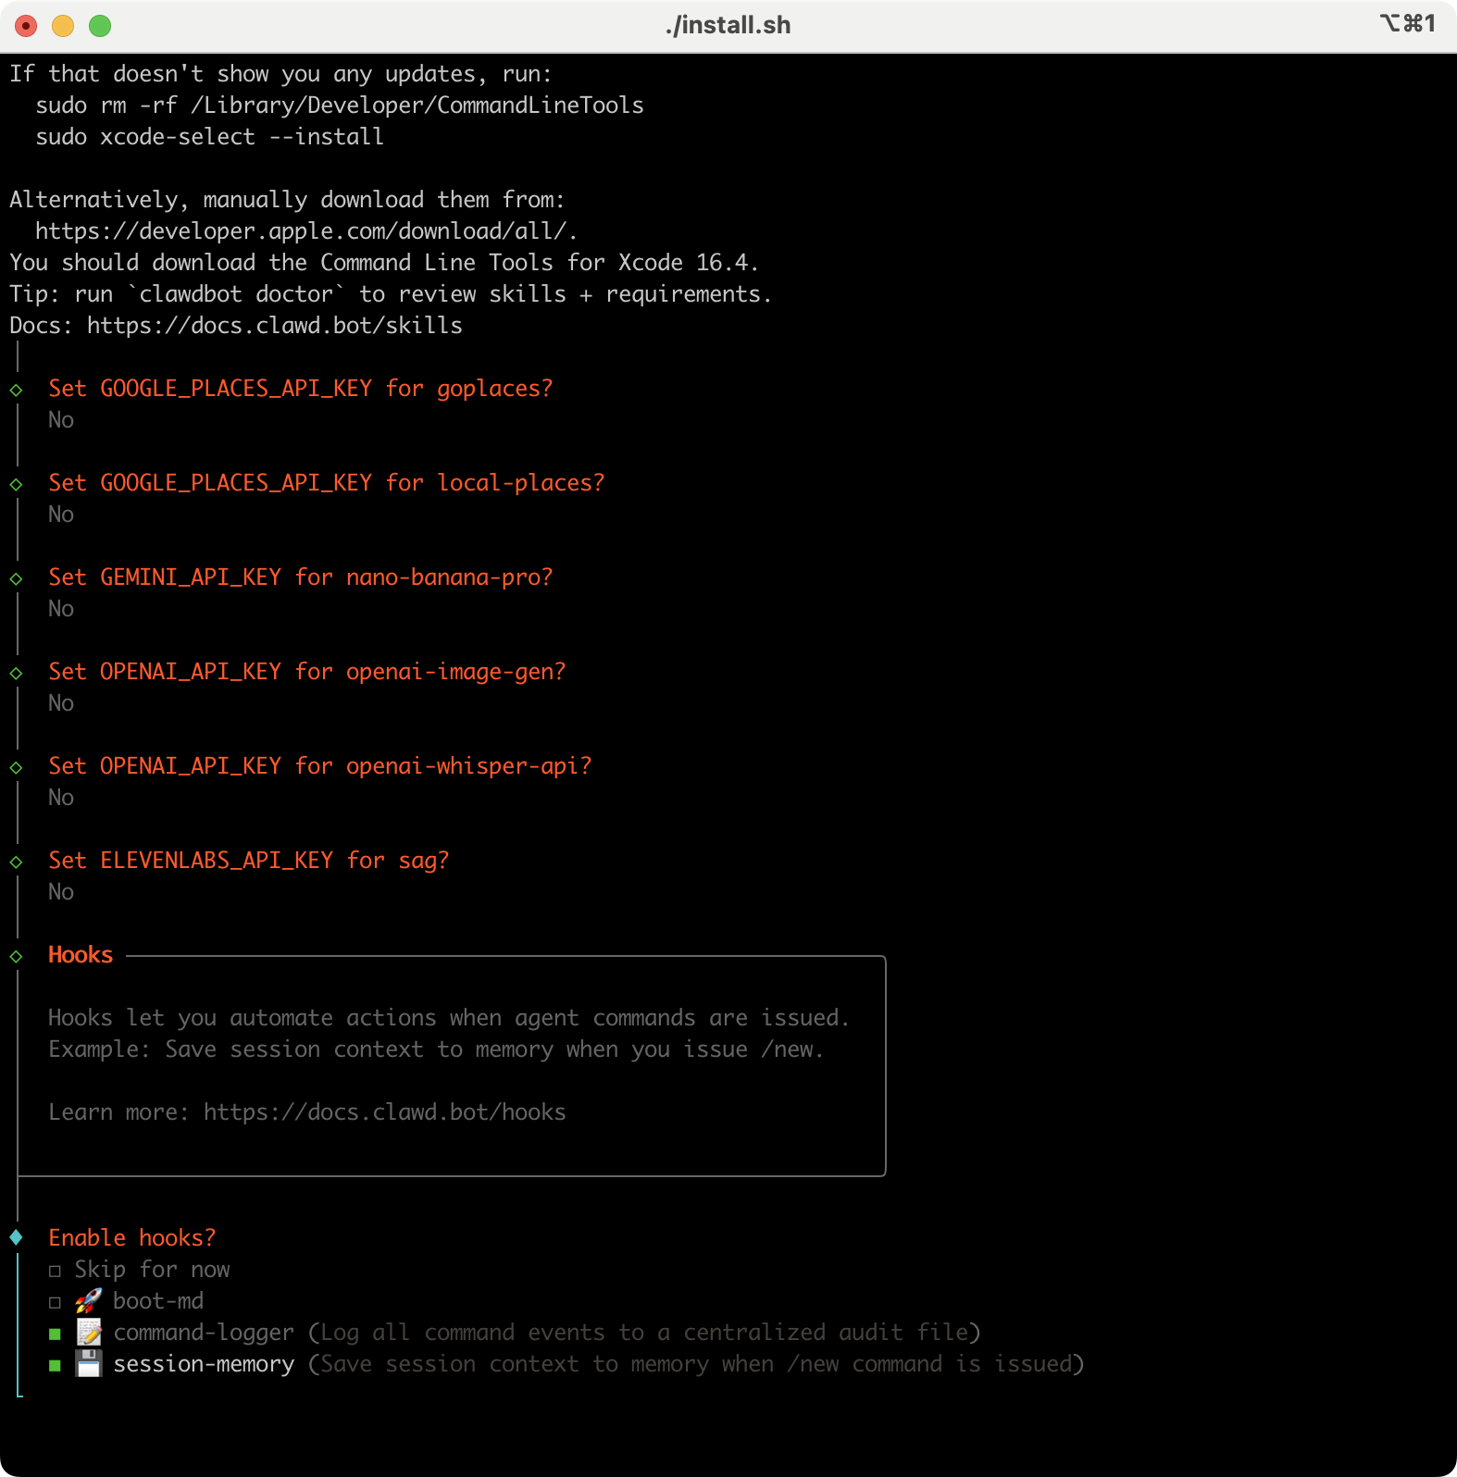Select the session-memory option label
The height and width of the screenshot is (1477, 1457).
[x=204, y=1364]
